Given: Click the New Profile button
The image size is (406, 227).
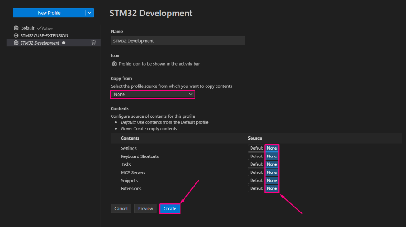Looking at the screenshot, I should pos(49,13).
